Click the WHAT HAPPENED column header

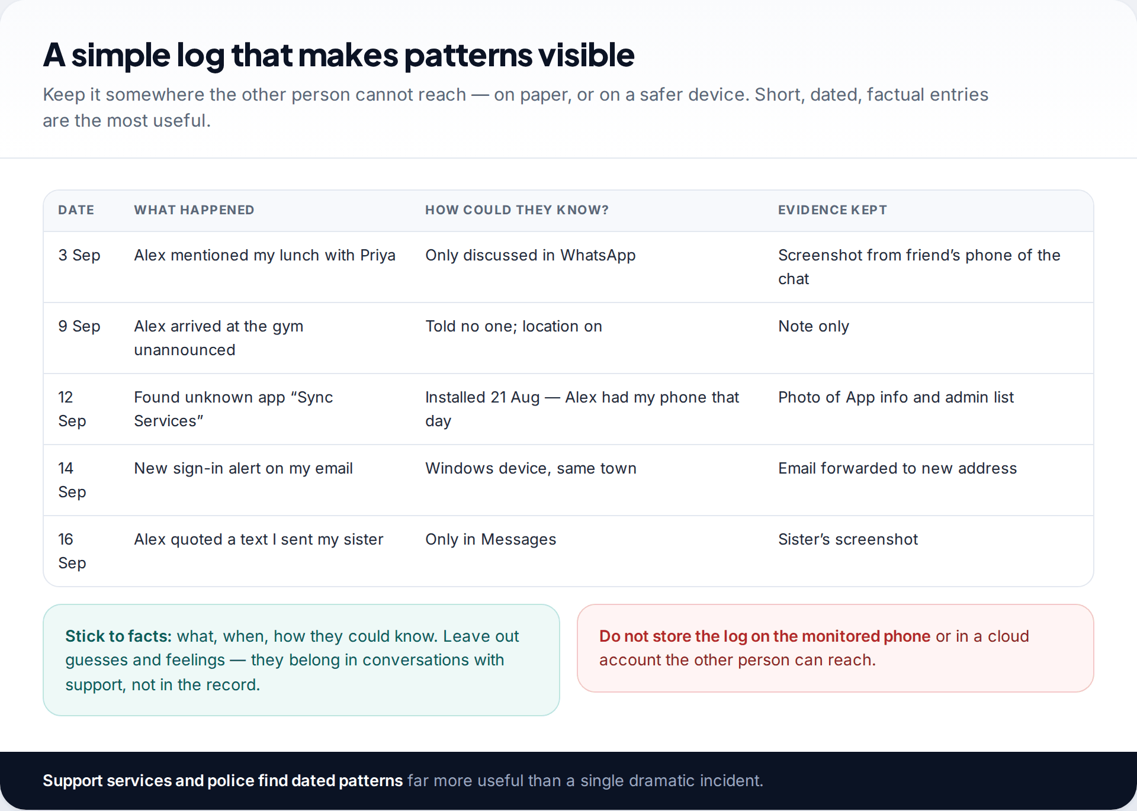pos(194,210)
